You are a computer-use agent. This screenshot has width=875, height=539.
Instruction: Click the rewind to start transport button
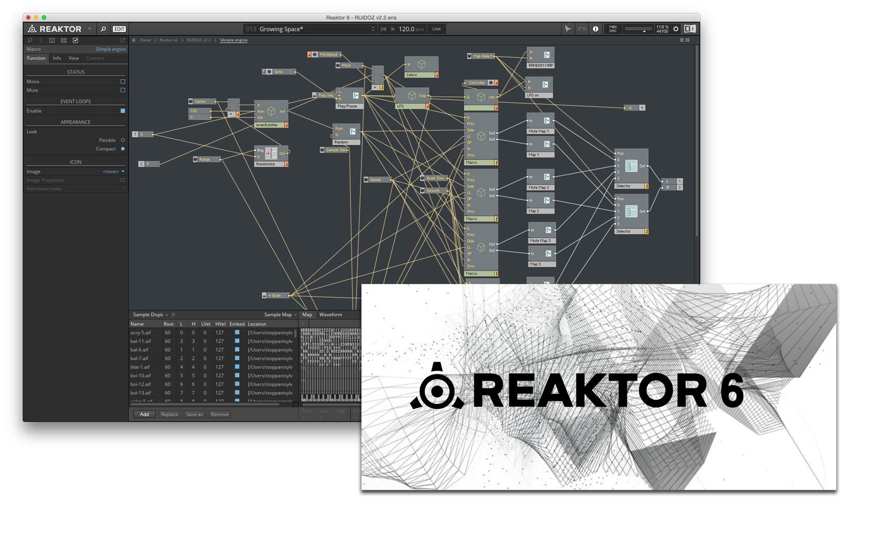pyautogui.click(x=383, y=29)
